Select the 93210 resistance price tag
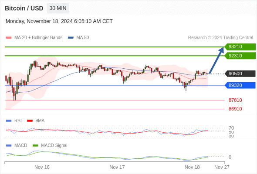The image size is (257, 174). [x=240, y=47]
